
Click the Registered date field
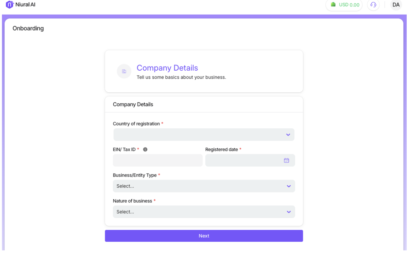[244, 160]
